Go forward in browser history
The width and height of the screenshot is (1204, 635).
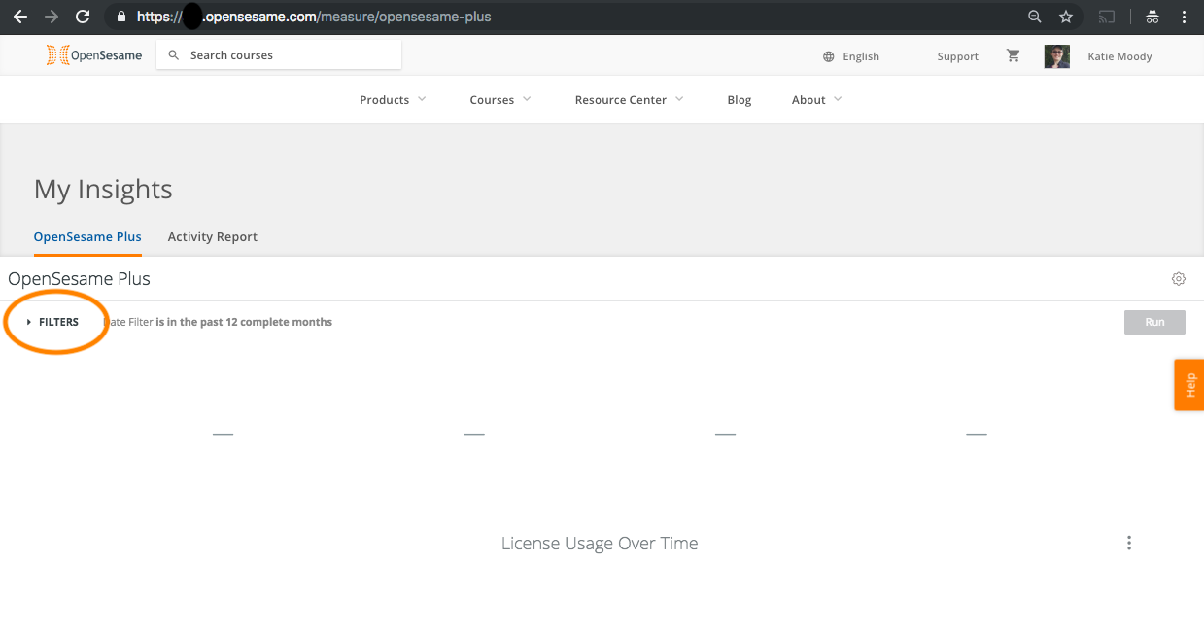coord(52,17)
